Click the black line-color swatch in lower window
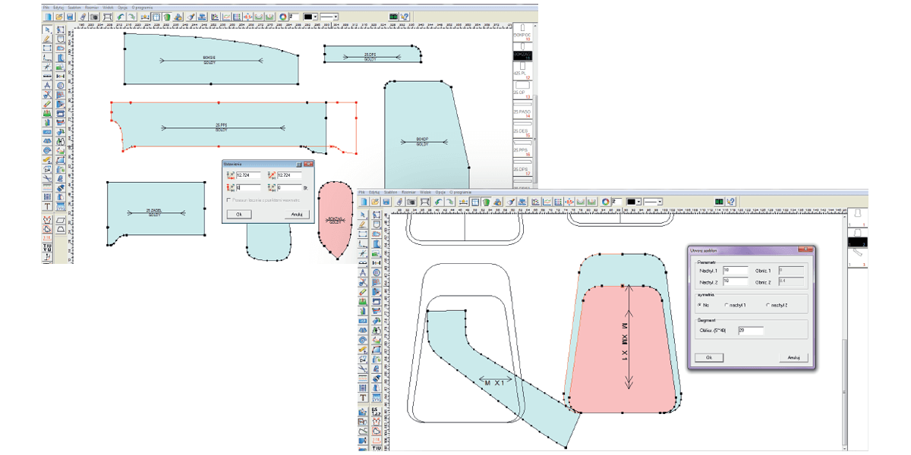Viewport: 911px width, 455px height. tap(631, 202)
